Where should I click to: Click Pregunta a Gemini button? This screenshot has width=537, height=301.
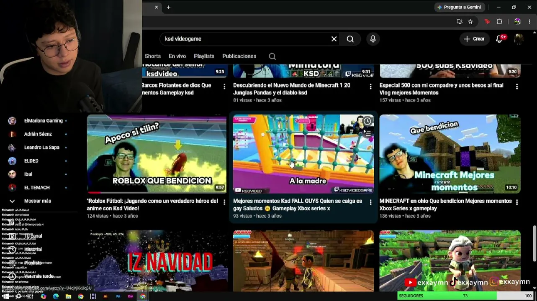pos(459,7)
